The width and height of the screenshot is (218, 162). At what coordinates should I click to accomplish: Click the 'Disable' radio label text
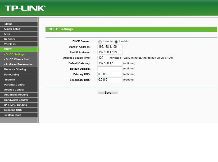click(108, 41)
